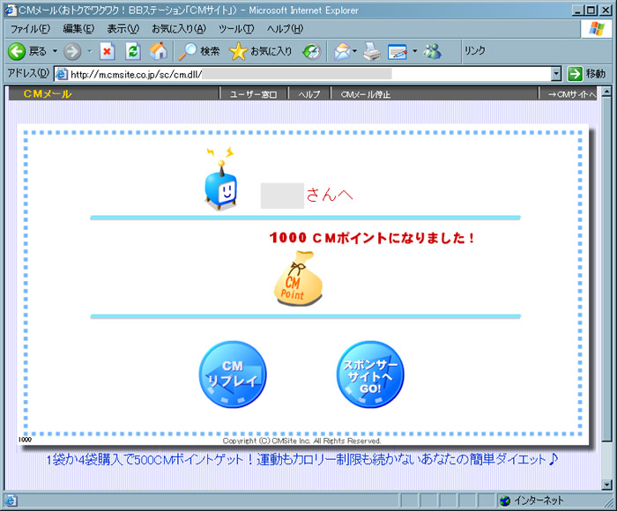
Task: Click the さんへ greeting text
Action: [x=330, y=195]
